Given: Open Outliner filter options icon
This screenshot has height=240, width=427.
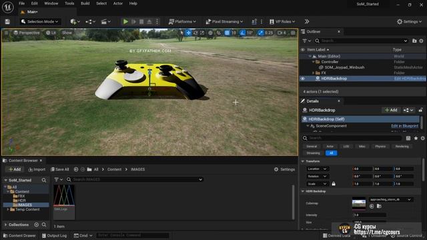Looking at the screenshot, I should (x=306, y=41).
